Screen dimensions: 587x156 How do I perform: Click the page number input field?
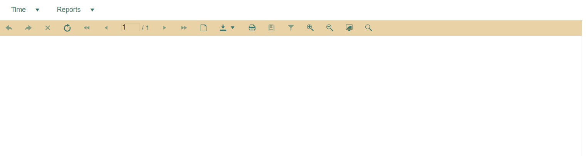[x=130, y=27]
